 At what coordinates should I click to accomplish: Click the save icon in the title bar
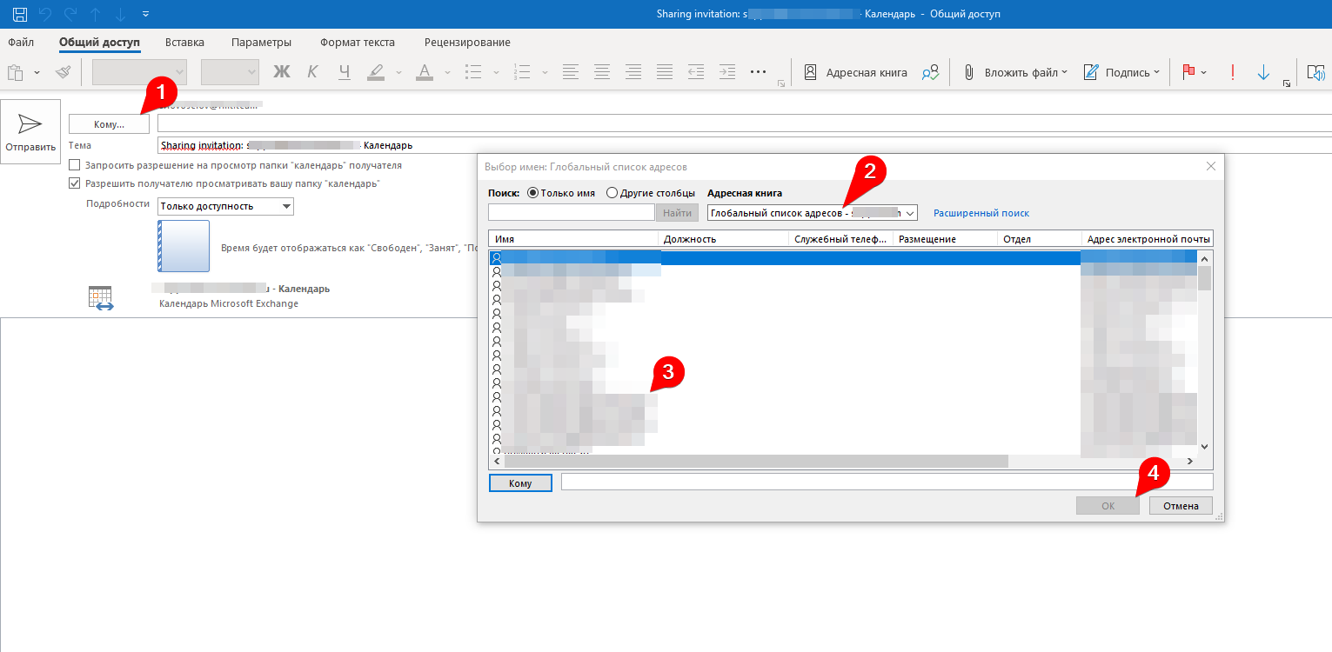coord(19,14)
